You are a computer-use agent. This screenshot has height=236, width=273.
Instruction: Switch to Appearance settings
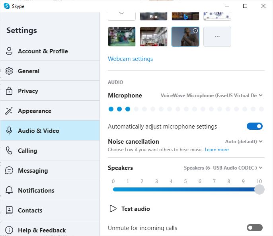pos(50,111)
